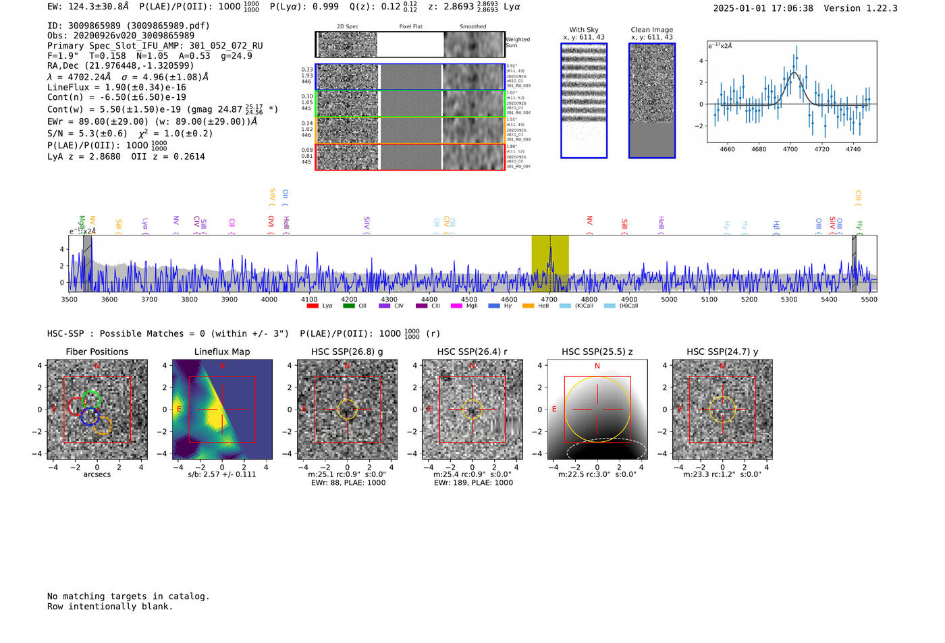Click the s/b: 2.57 +/- 0.111 caption
This screenshot has width=945, height=643.
pos(222,474)
